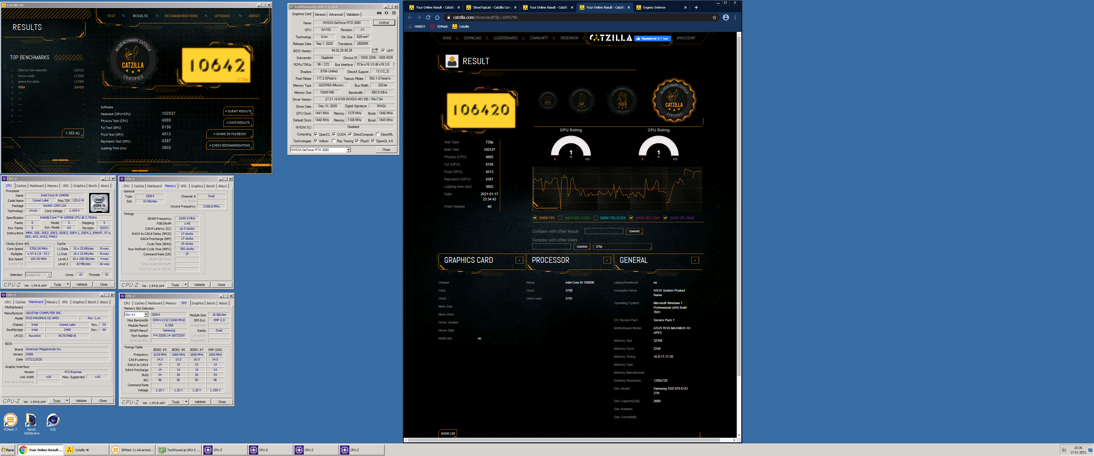
Task: Toggle the OpenCL checkbox in GPU-Z
Action: coord(316,134)
